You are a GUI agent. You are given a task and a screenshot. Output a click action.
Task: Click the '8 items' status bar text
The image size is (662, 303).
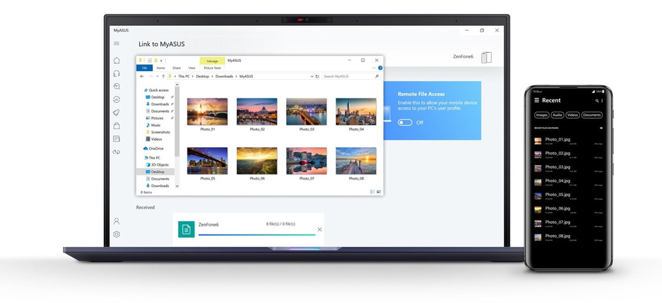point(146,192)
